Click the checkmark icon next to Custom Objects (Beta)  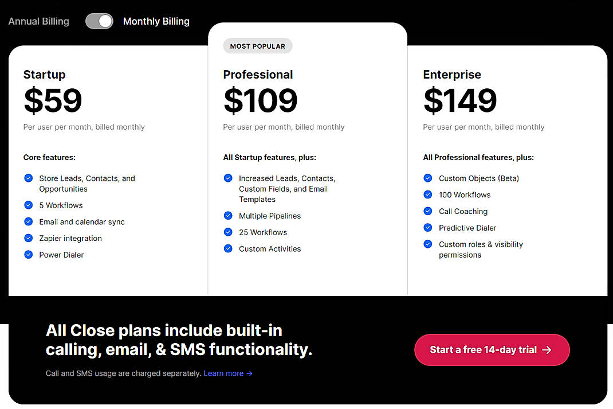(x=428, y=178)
